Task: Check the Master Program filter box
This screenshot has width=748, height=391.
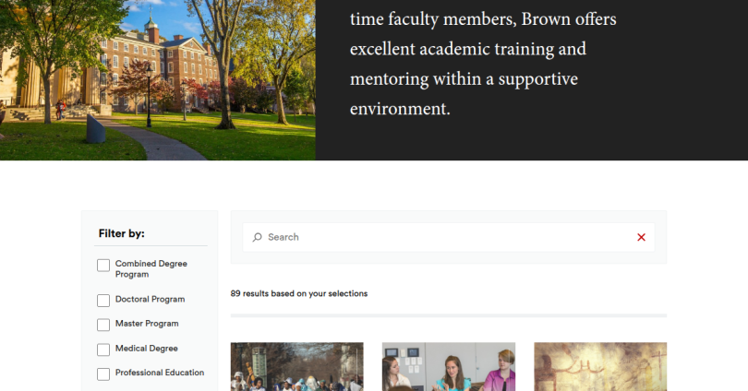Action: point(103,325)
